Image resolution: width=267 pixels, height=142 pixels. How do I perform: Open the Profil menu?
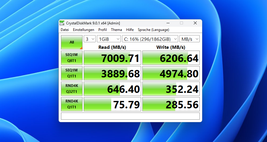[103, 30]
